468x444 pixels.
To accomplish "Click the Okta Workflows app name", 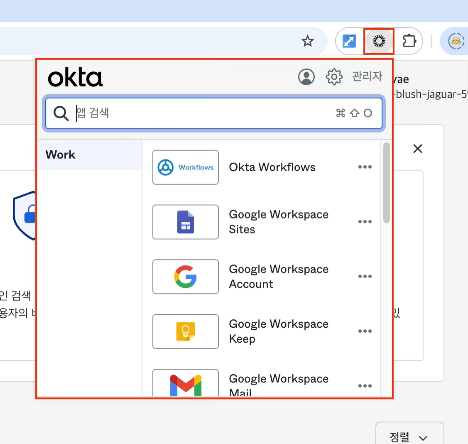I will (x=272, y=167).
